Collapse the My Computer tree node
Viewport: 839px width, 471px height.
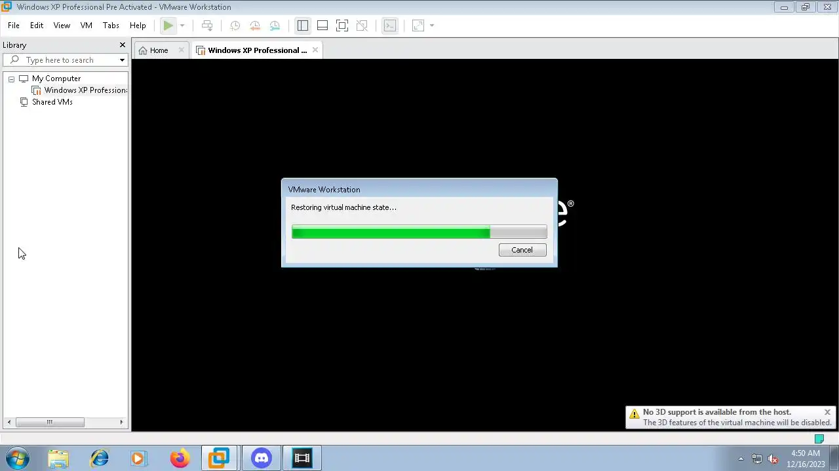coord(11,78)
